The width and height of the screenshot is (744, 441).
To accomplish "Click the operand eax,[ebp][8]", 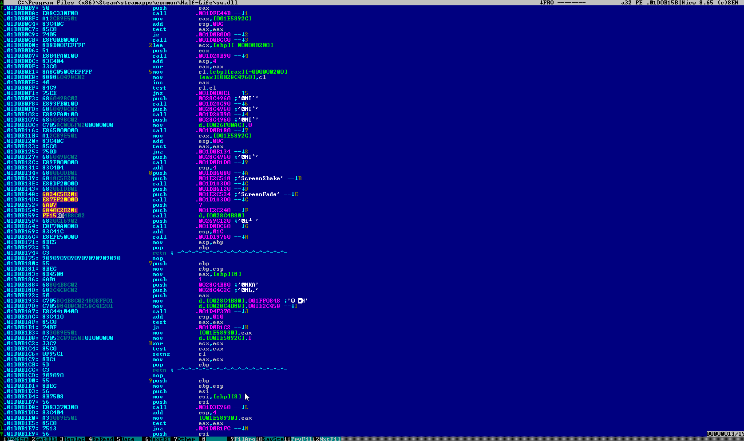I will [x=220, y=274].
